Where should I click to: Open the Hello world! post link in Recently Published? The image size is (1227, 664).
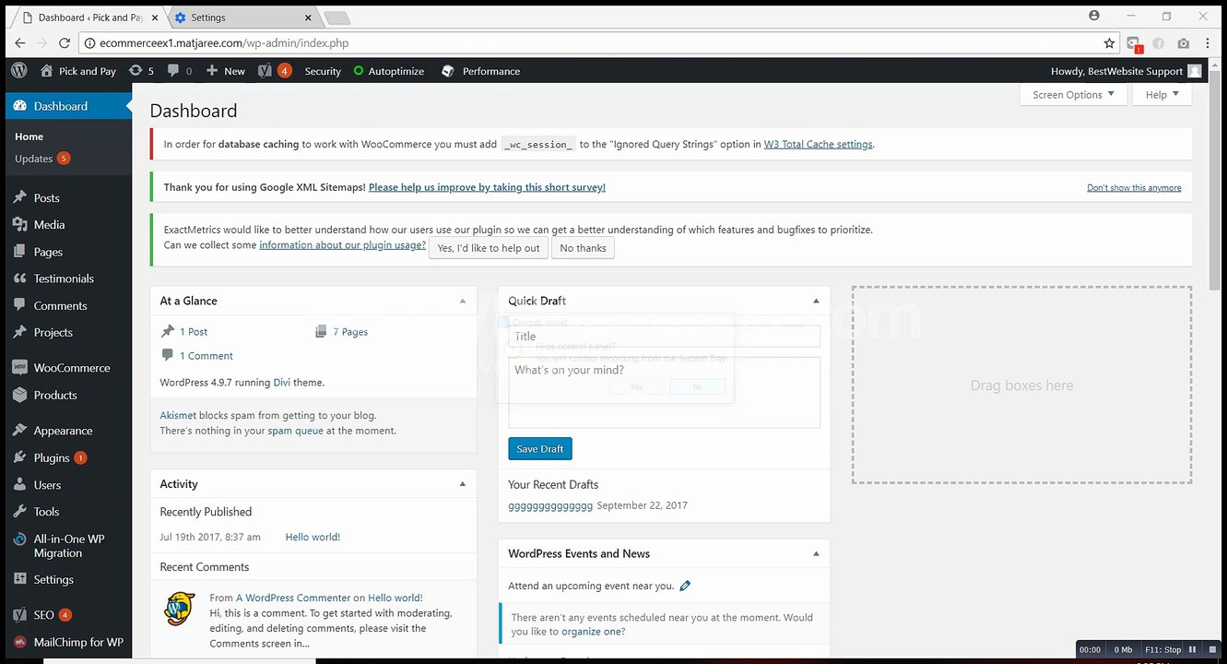[313, 537]
